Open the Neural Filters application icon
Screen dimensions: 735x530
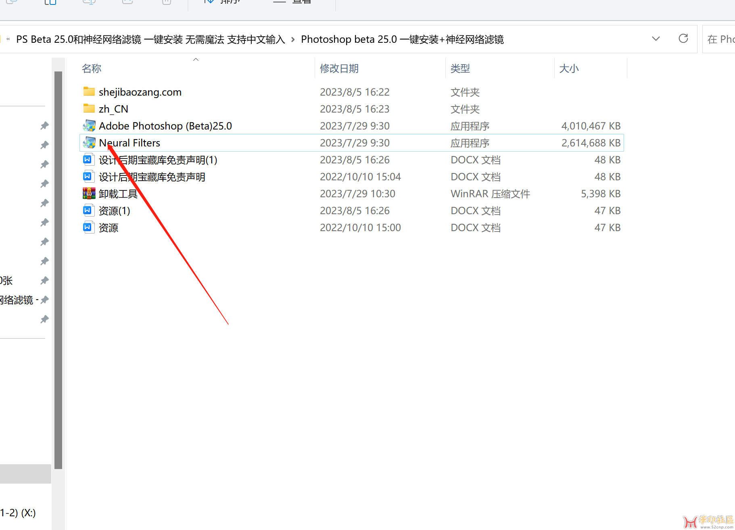click(89, 142)
